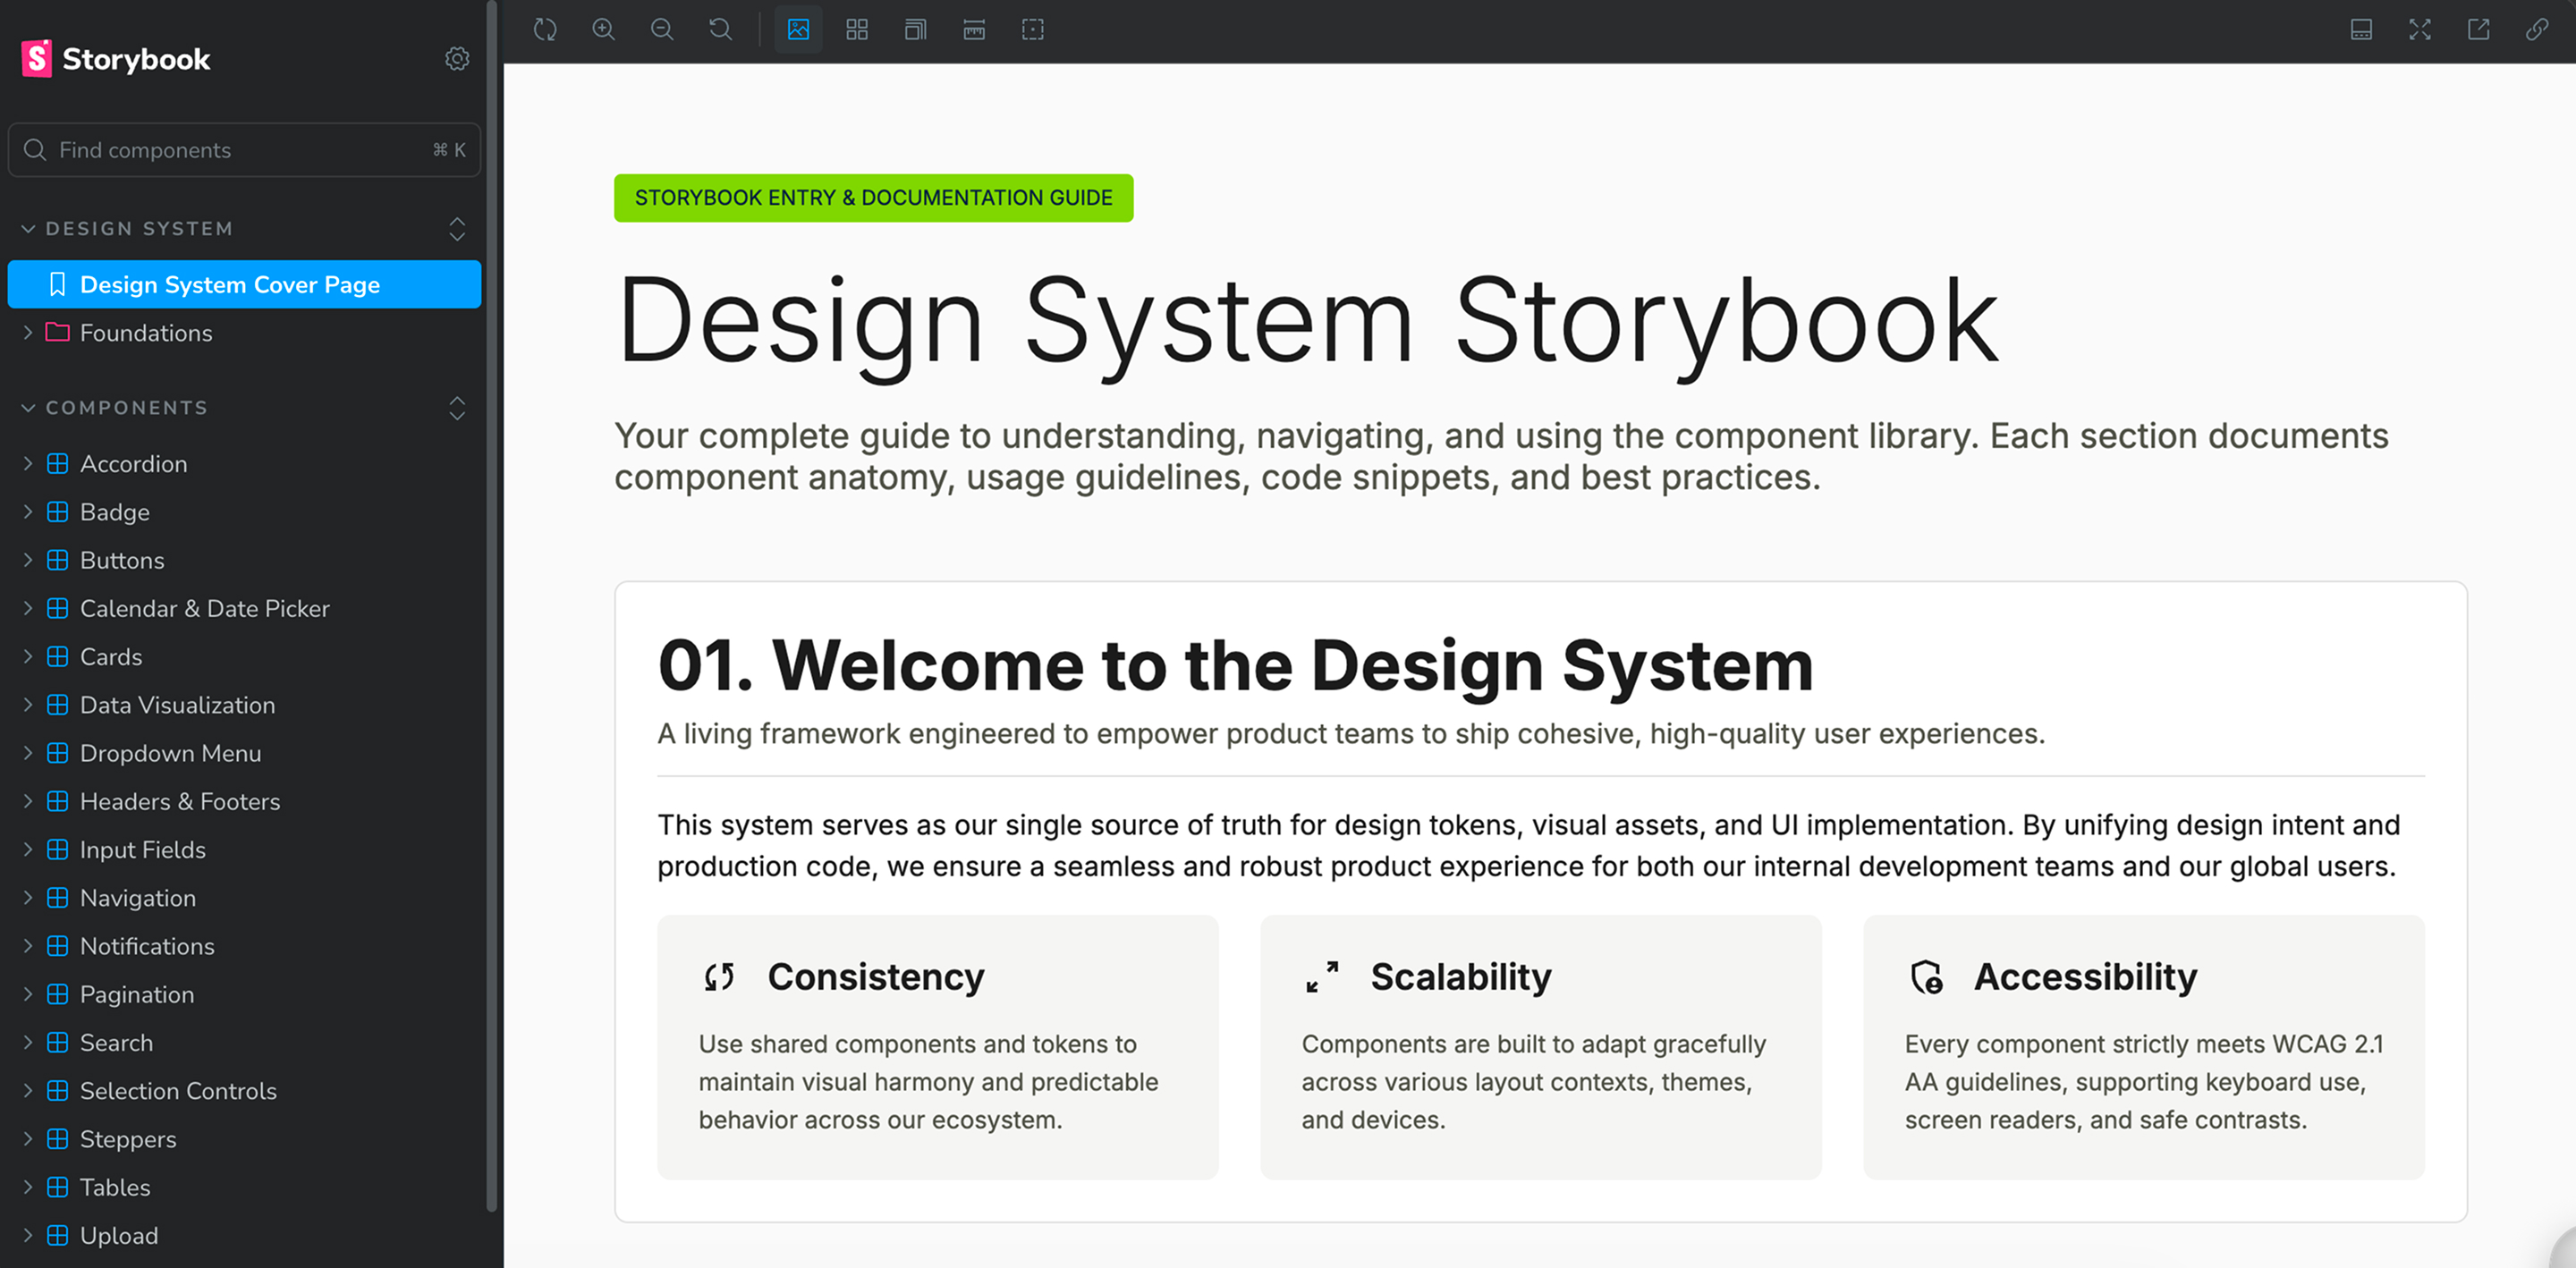The height and width of the screenshot is (1268, 2576).
Task: Zoom out using the toolbar magnifier
Action: click(662, 29)
